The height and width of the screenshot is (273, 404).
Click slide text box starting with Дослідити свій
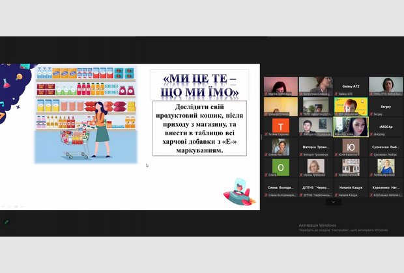199,128
